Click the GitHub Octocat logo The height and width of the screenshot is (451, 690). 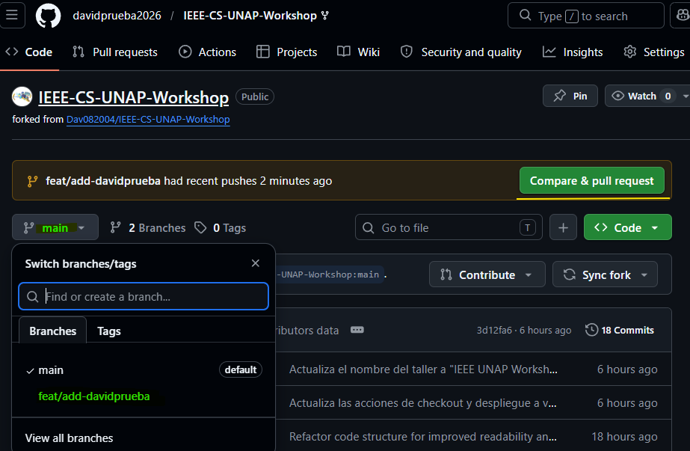48,16
